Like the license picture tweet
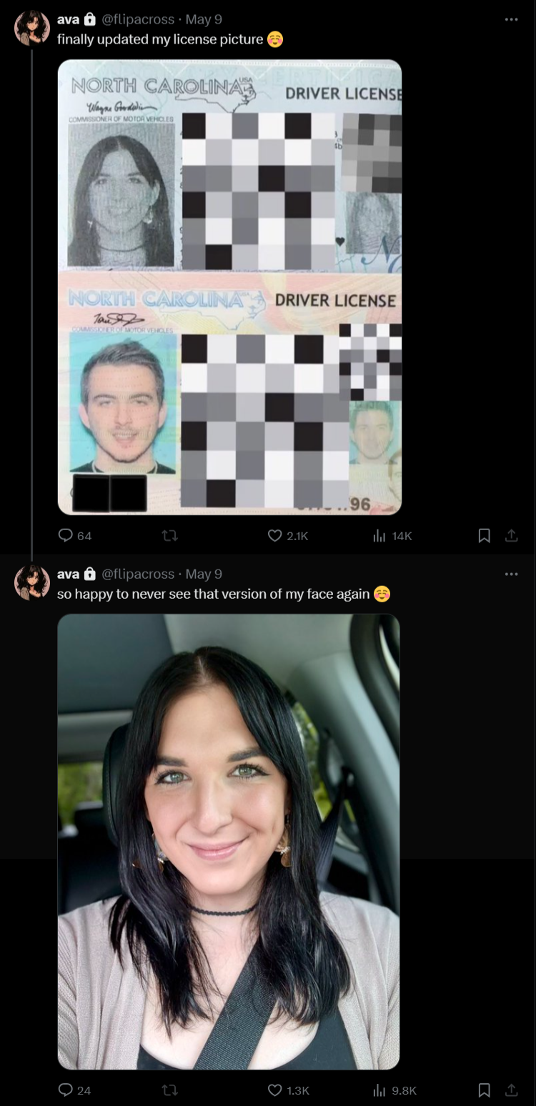The width and height of the screenshot is (536, 1106). 288,535
